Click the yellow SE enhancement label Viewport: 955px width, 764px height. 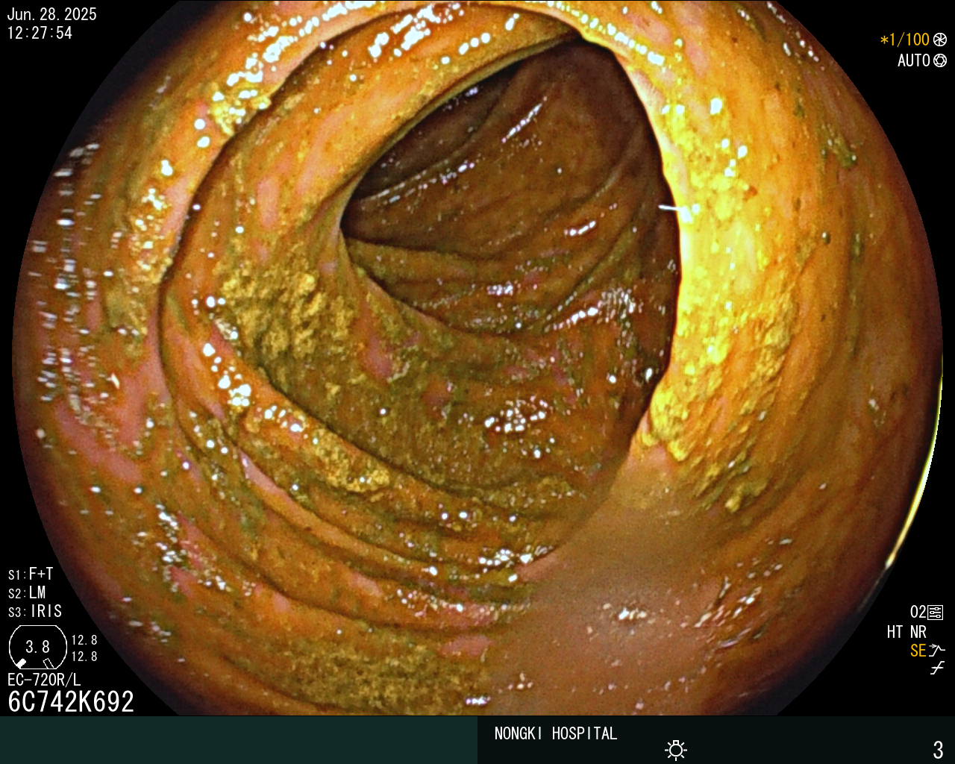click(x=918, y=651)
